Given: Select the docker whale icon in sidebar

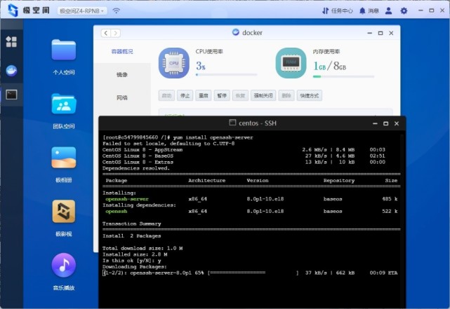Looking at the screenshot, I should tap(11, 71).
